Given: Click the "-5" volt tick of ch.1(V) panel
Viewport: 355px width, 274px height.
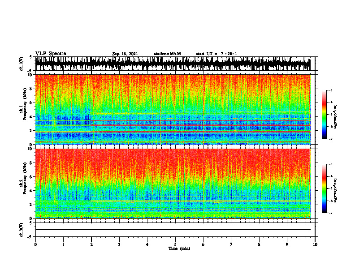Looking at the screenshot, I should [30, 71].
